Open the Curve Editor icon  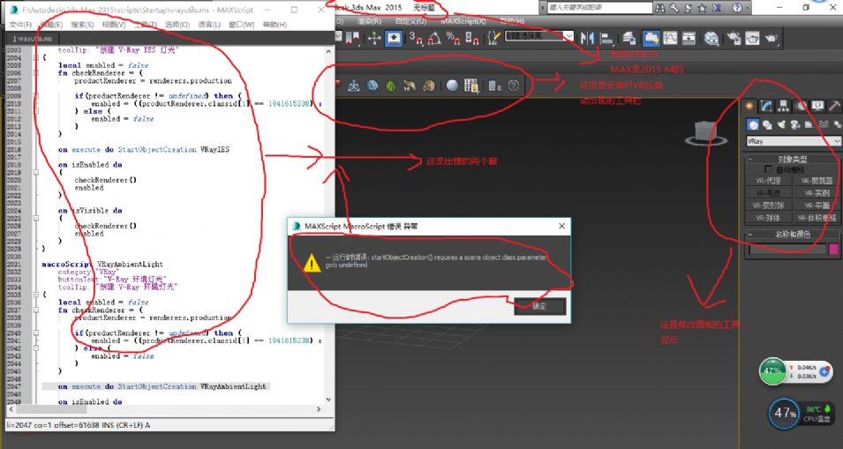(x=670, y=38)
